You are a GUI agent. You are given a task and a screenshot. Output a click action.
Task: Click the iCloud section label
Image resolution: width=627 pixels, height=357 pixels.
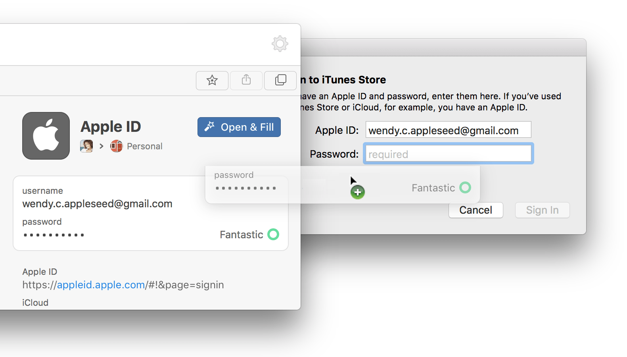[35, 303]
